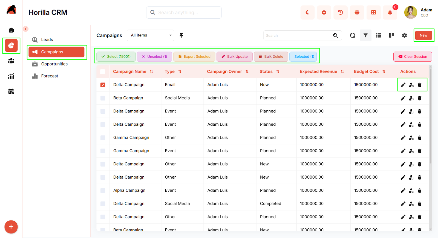Switch to kanban board view icon
Image resolution: width=438 pixels, height=238 pixels.
coord(391,35)
